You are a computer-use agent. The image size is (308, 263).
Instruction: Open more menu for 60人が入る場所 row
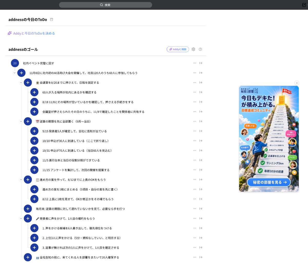coord(195,92)
